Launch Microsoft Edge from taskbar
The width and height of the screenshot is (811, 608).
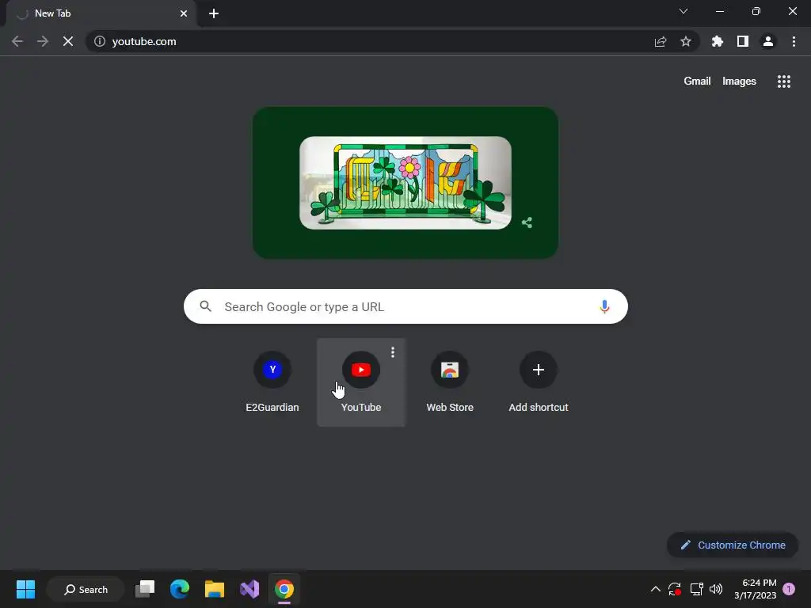[180, 589]
